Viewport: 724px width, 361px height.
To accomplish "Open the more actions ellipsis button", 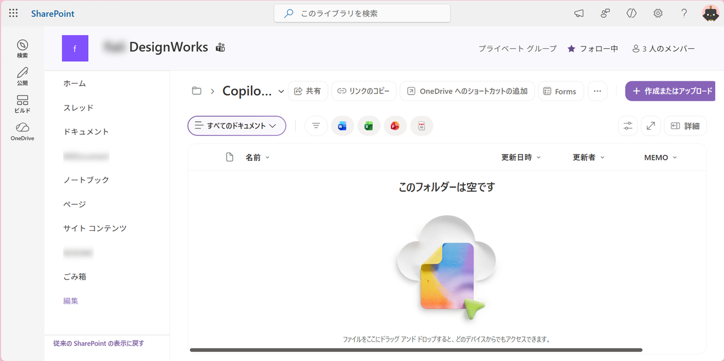I will (x=597, y=91).
